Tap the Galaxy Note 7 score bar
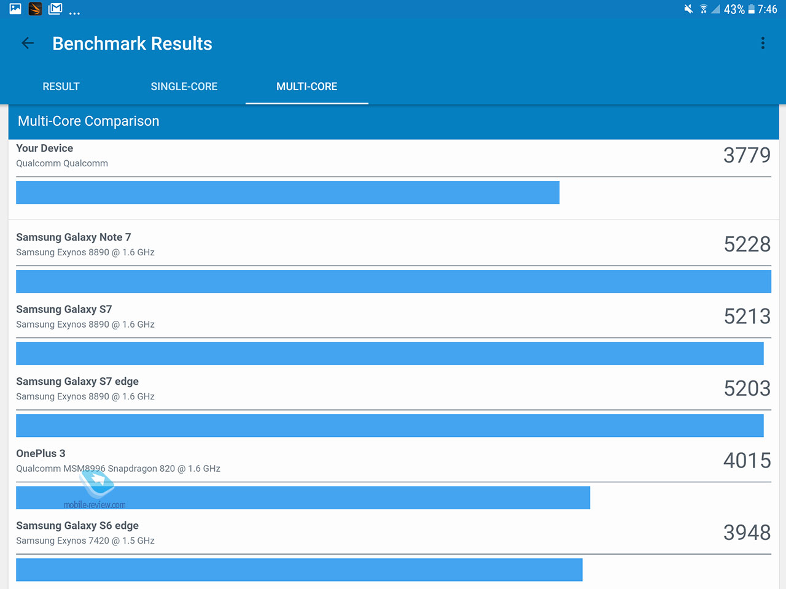This screenshot has width=786, height=589. [x=394, y=281]
